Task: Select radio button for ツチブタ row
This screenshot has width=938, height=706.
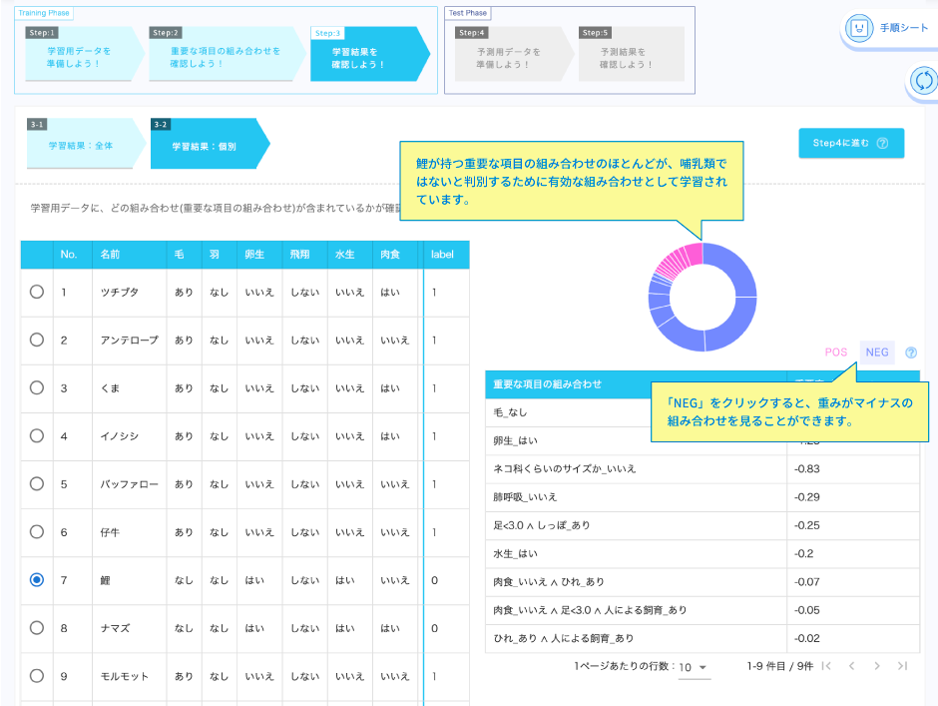Action: pos(37,292)
